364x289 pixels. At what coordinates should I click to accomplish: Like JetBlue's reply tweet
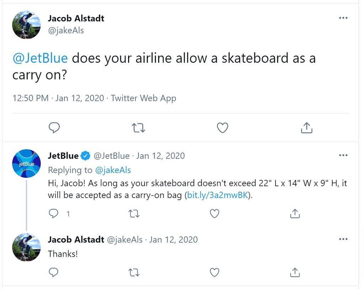[x=214, y=214]
